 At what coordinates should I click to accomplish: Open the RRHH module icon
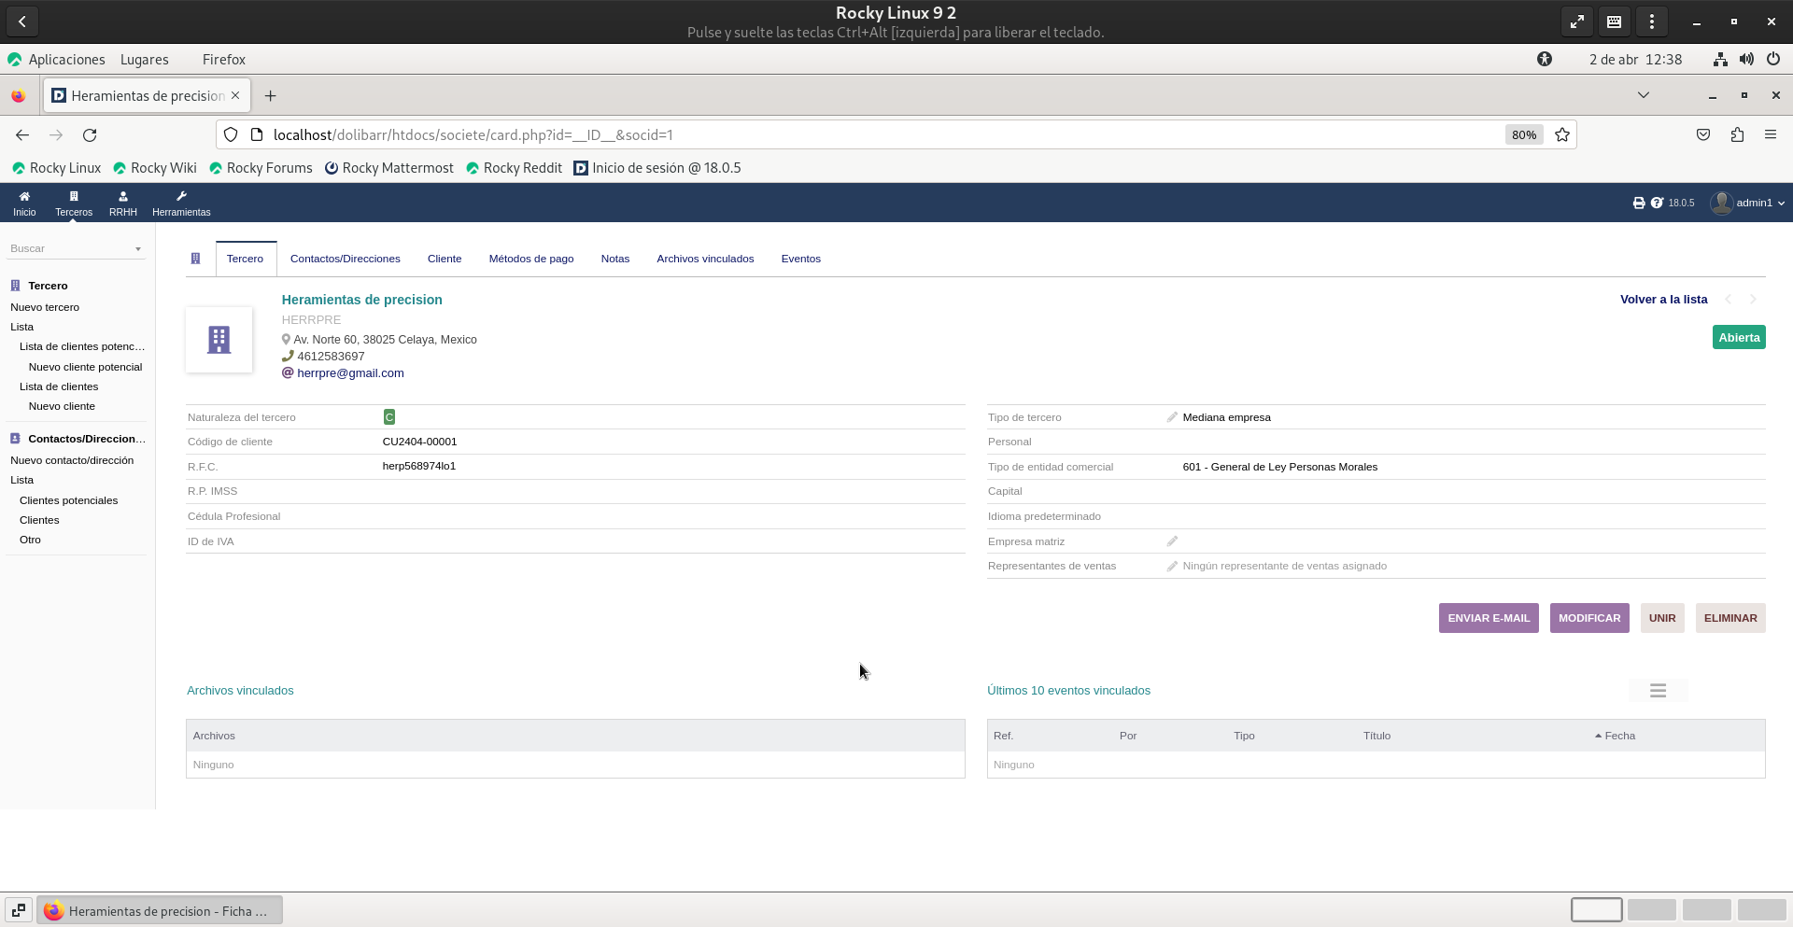click(122, 203)
